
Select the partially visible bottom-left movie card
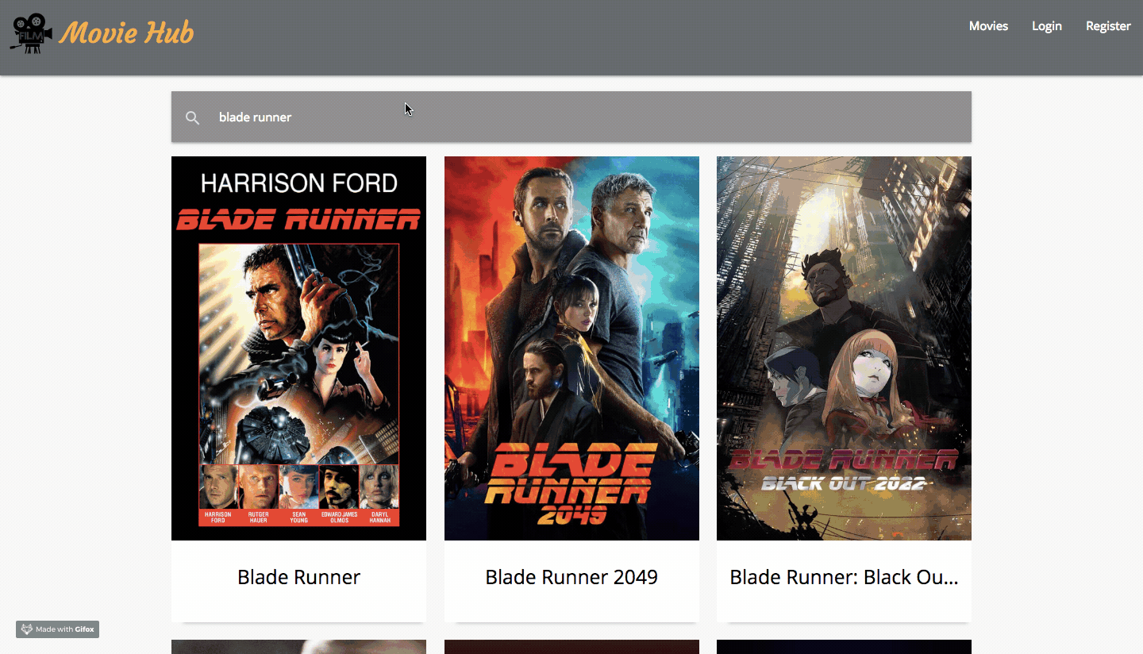click(x=298, y=647)
